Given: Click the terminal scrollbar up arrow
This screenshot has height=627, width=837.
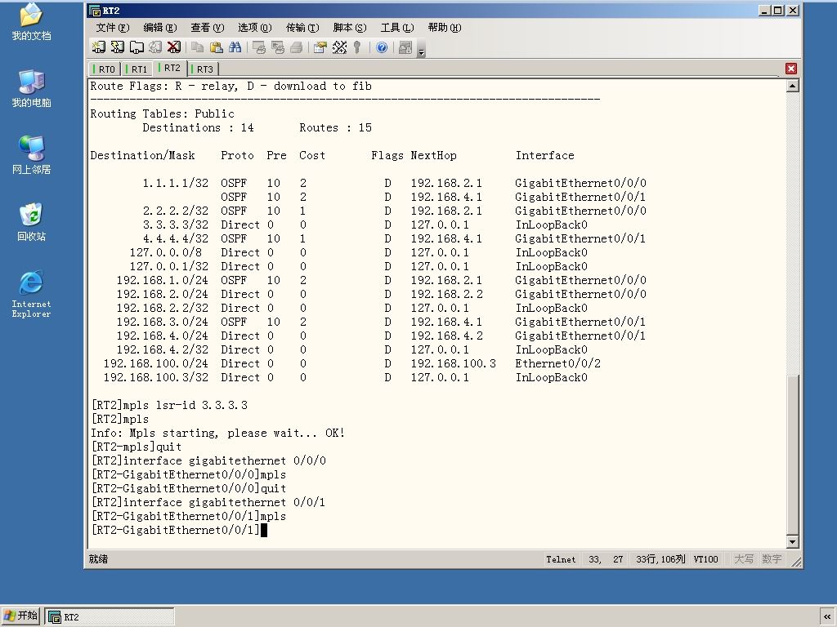Looking at the screenshot, I should (793, 86).
